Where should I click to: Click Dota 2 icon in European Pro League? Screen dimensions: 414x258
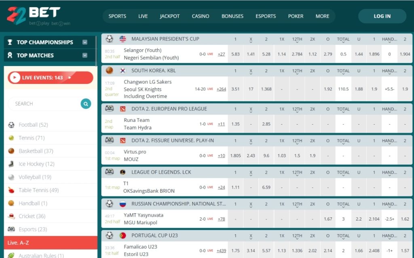[x=123, y=109]
